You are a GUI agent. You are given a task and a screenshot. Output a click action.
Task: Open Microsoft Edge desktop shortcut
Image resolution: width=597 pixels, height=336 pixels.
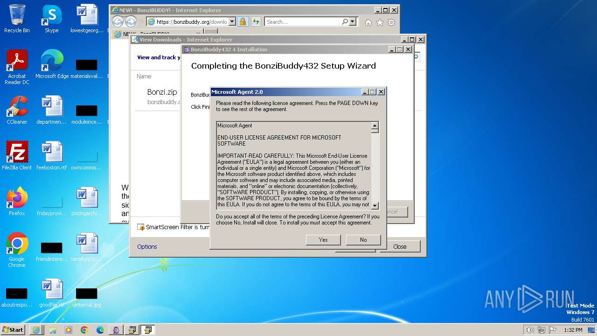[52, 64]
